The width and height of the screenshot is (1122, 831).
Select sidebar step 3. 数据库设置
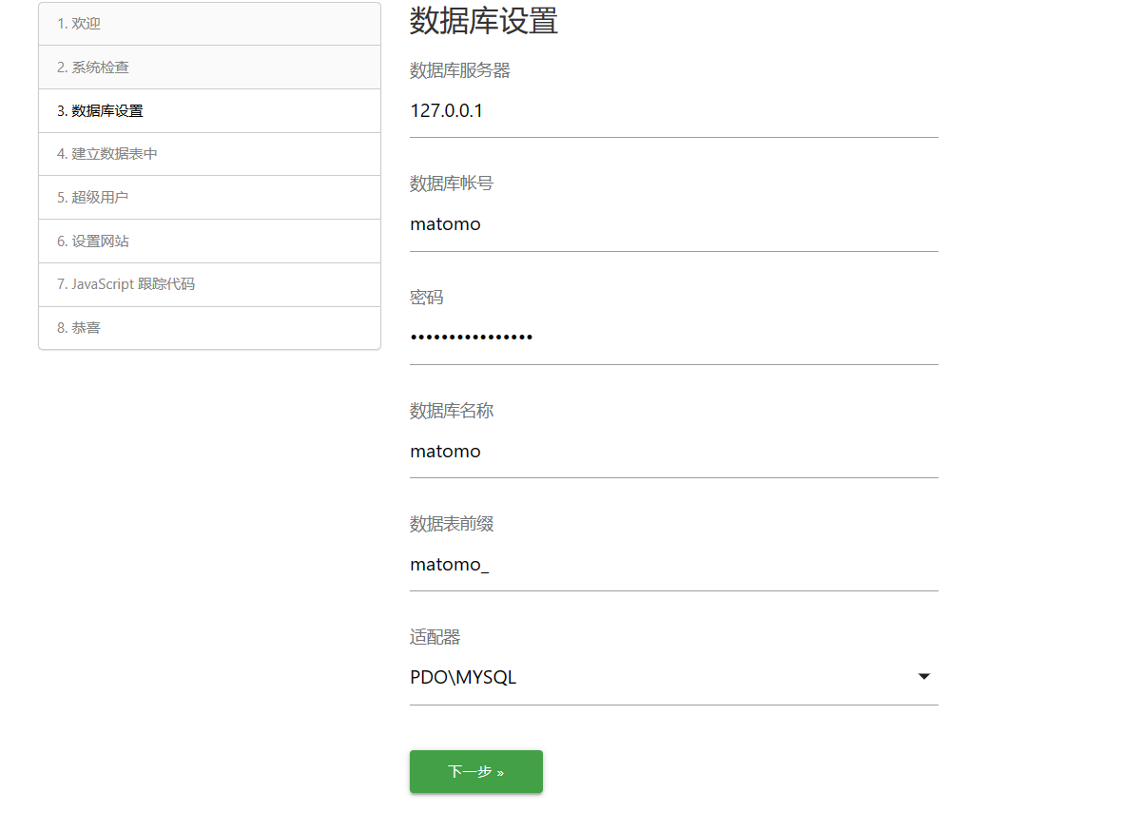coord(209,111)
